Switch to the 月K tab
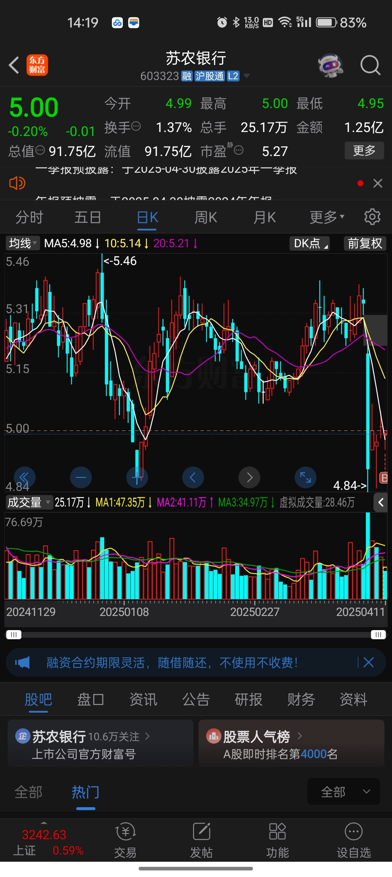Image resolution: width=392 pixels, height=877 pixels. [265, 217]
